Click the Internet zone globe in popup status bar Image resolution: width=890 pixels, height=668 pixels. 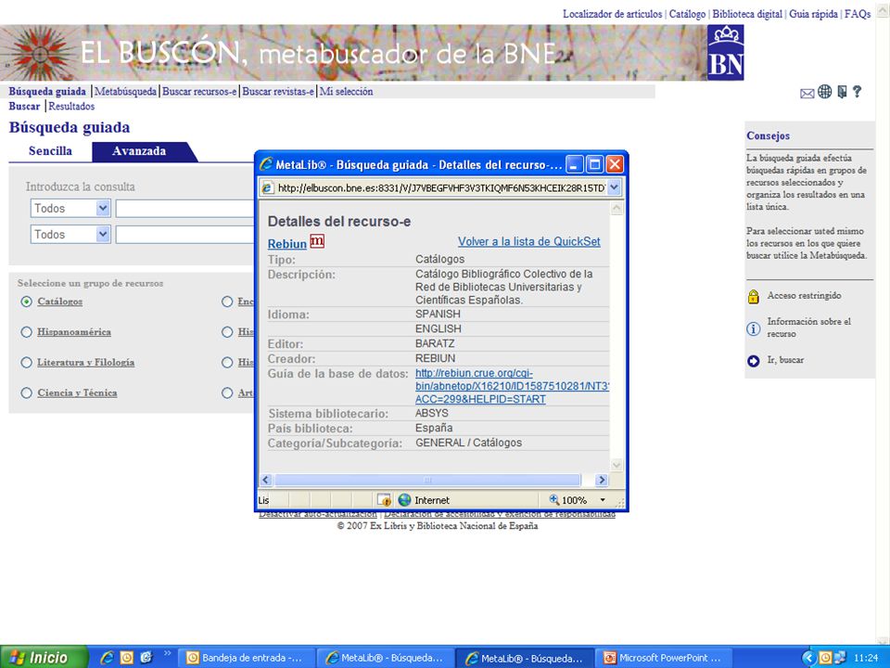click(405, 500)
